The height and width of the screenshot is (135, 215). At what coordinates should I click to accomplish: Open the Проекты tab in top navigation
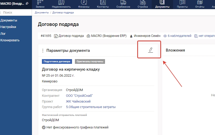click(x=182, y=4)
